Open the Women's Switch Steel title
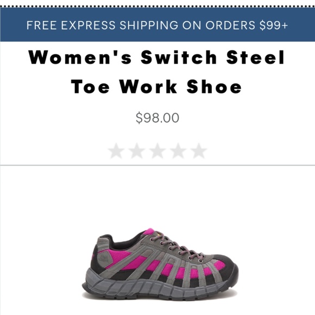The width and height of the screenshot is (315, 315). [x=157, y=57]
